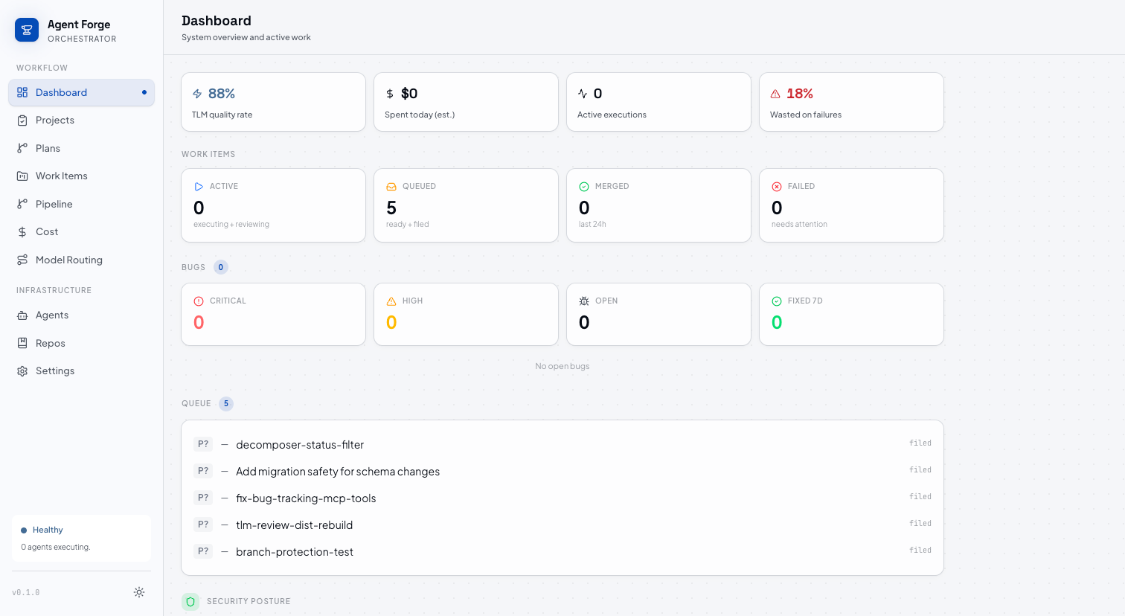
Task: Click P? badge of branch-protection-test row
Action: pyautogui.click(x=203, y=551)
